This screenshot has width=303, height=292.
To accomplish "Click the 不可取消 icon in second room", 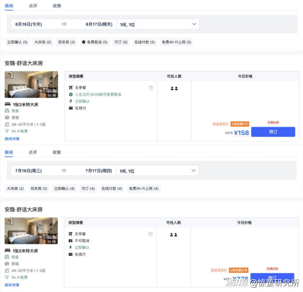I will click(x=71, y=241).
